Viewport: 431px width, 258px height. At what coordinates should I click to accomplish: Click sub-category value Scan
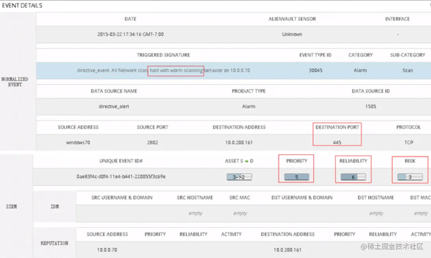pyautogui.click(x=408, y=70)
